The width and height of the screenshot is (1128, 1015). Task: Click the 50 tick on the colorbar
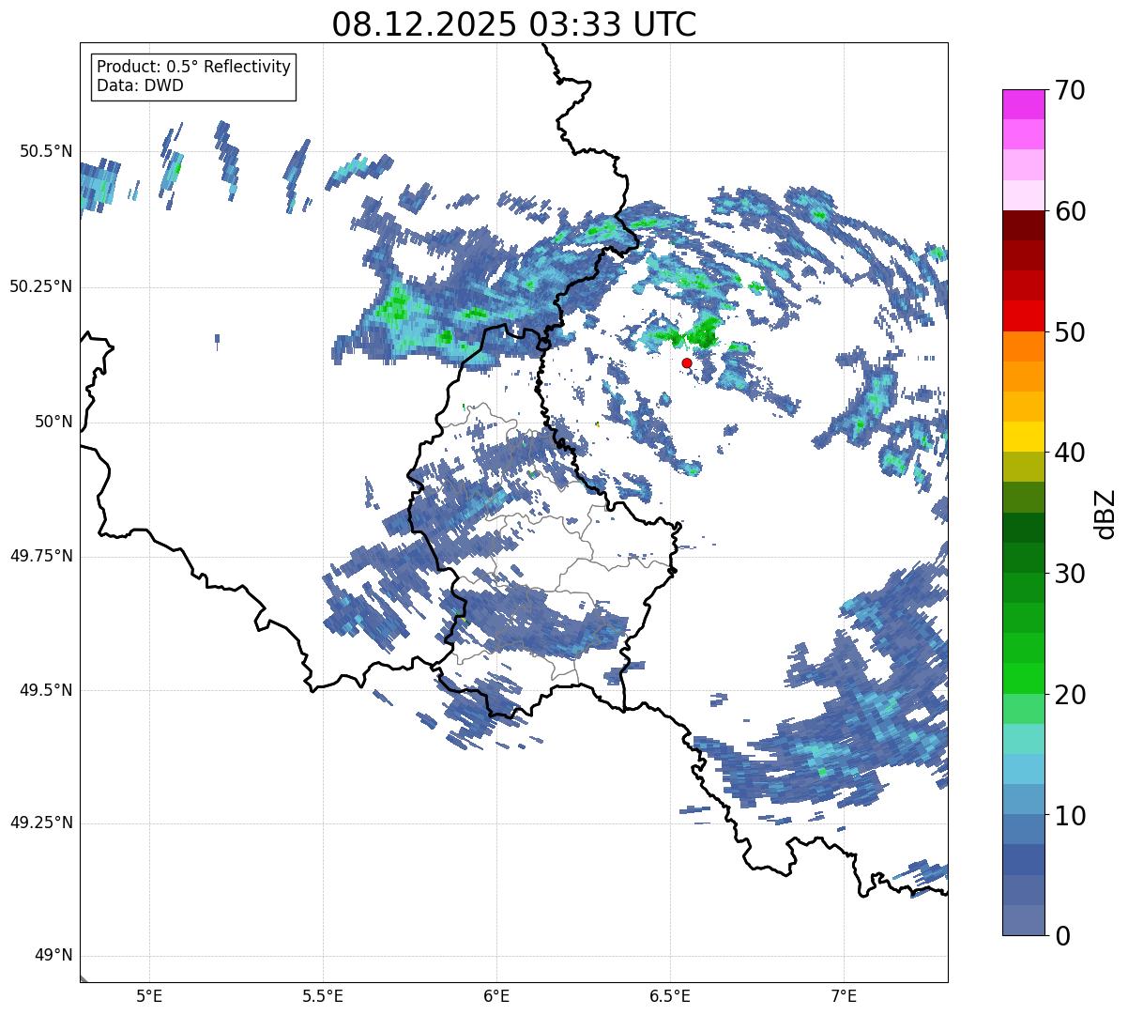pyautogui.click(x=1070, y=332)
